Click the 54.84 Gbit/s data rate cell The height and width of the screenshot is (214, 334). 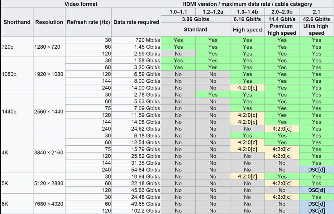136,170
